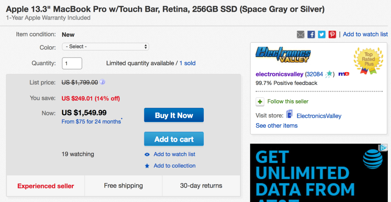
Task: Share this item on Facebook
Action: point(311,34)
